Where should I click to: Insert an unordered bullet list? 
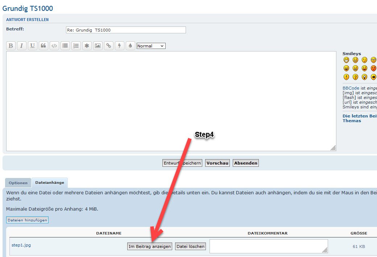tap(65, 46)
